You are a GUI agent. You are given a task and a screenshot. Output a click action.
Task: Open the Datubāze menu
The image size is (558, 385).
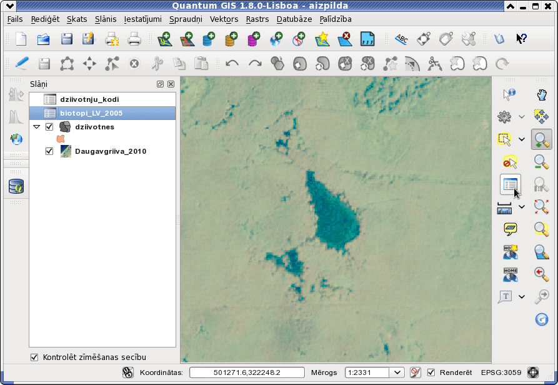[294, 19]
